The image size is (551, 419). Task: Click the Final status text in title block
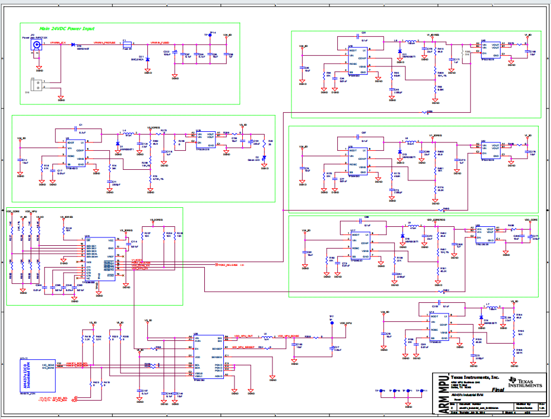pyautogui.click(x=498, y=390)
